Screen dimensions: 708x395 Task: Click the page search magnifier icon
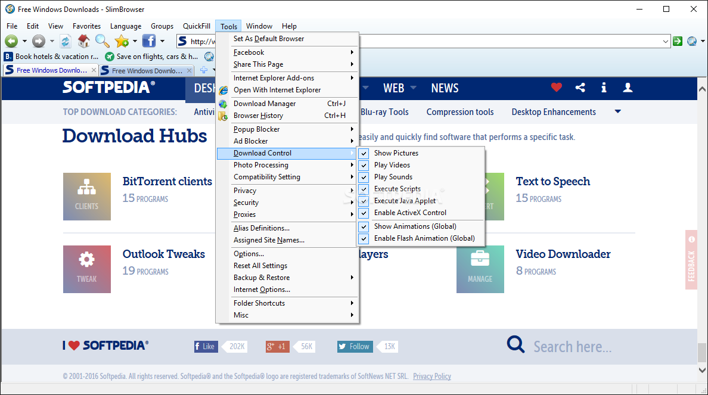point(515,344)
